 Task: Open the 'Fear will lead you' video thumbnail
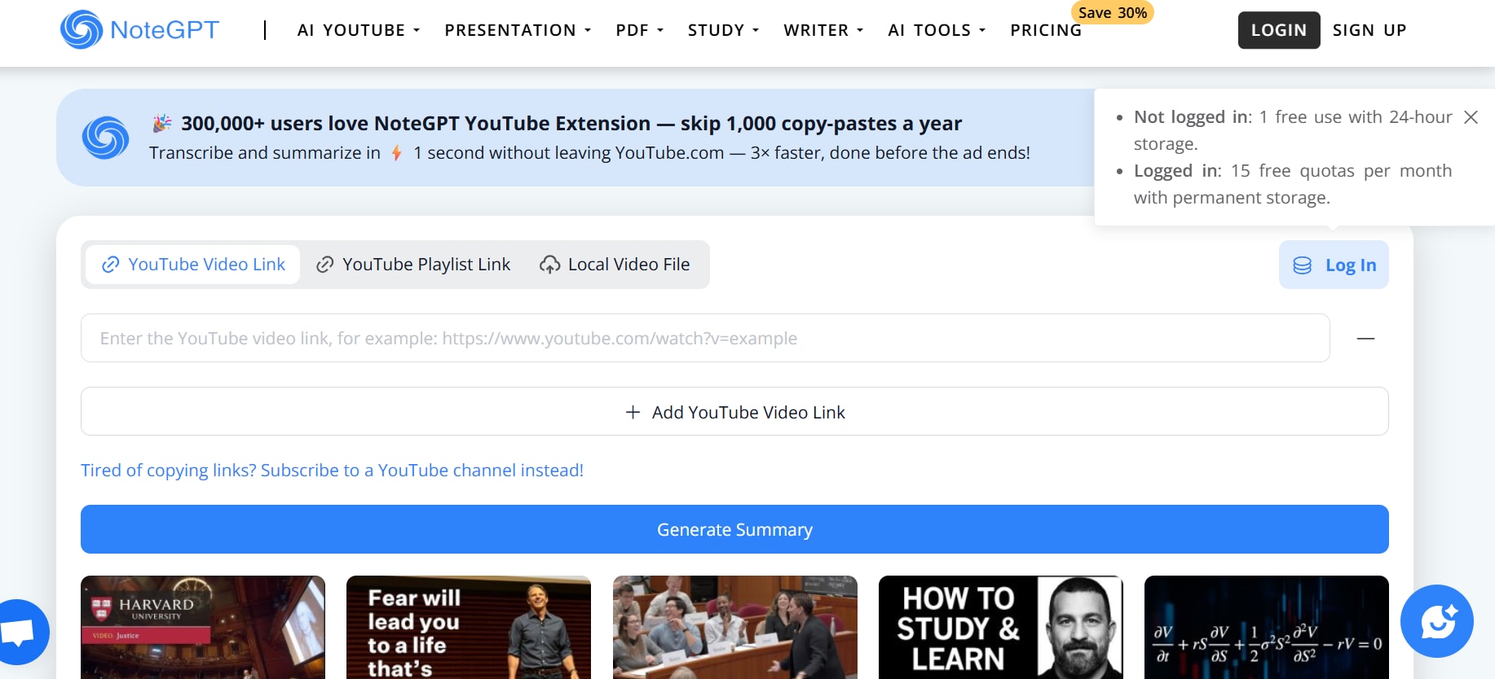[469, 627]
